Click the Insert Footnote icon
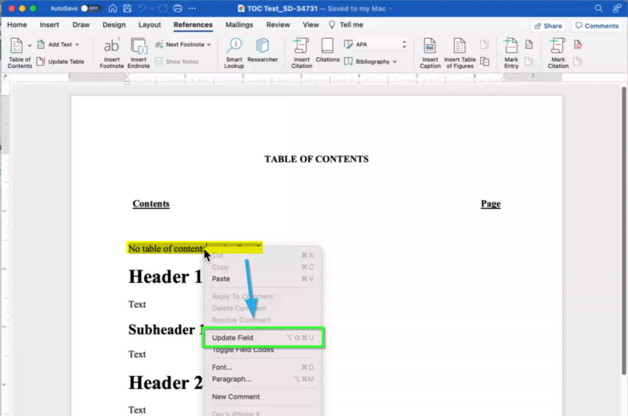Screen dimensions: 628x416 (112, 47)
